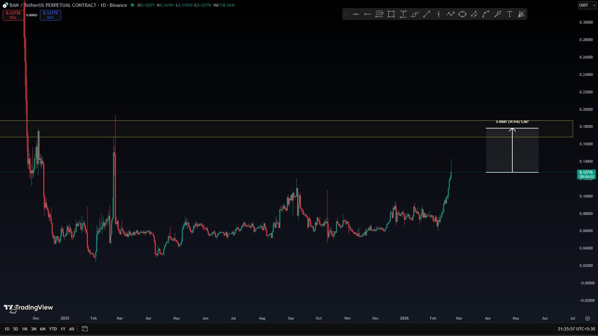Viewport: 598px width, 336px height.
Task: Select the Horizontal Ray drawing tool
Action: 368,14
